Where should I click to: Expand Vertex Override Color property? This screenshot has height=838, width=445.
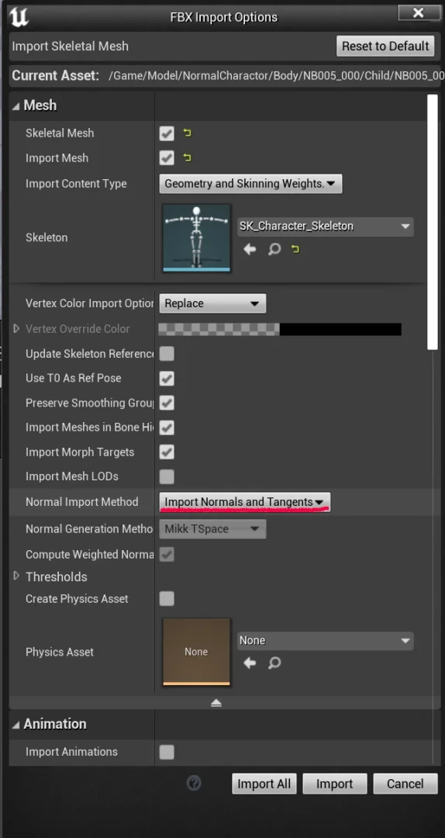(16, 329)
